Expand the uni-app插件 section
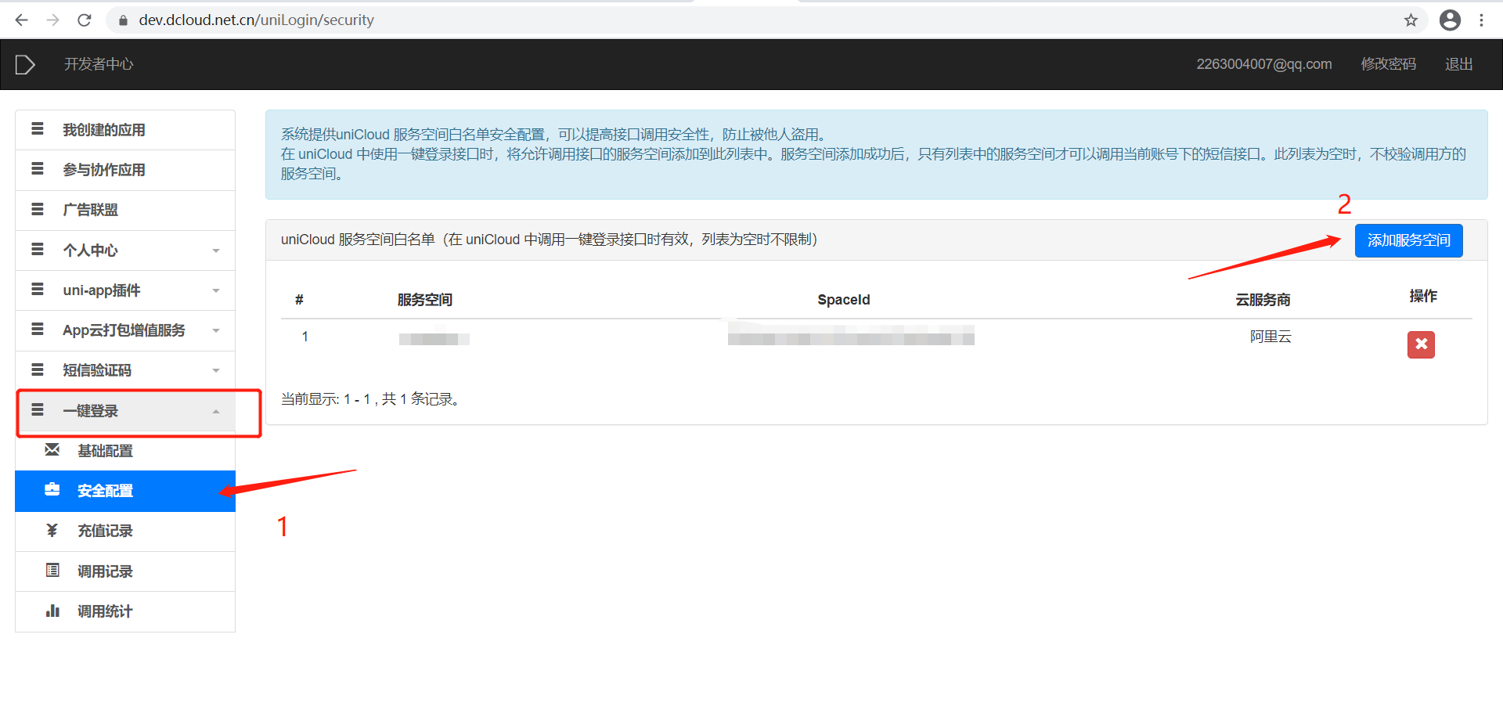Screen dimensions: 1503x710 (x=216, y=290)
